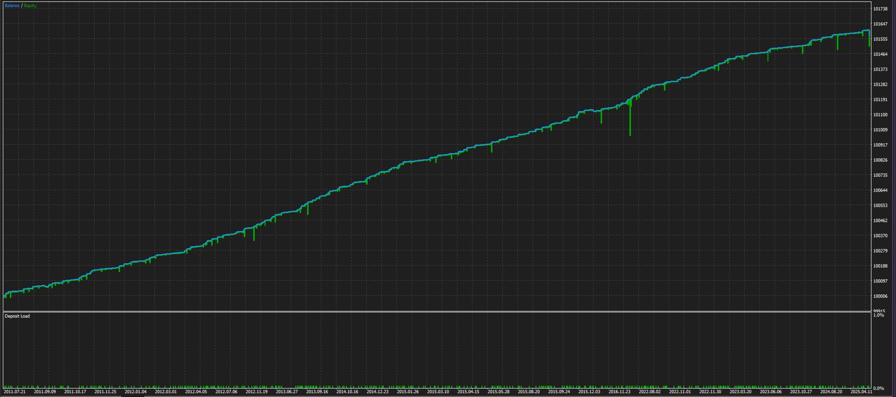Pick the 2014.10.16 date label
The height and width of the screenshot is (397, 896).
point(347,392)
